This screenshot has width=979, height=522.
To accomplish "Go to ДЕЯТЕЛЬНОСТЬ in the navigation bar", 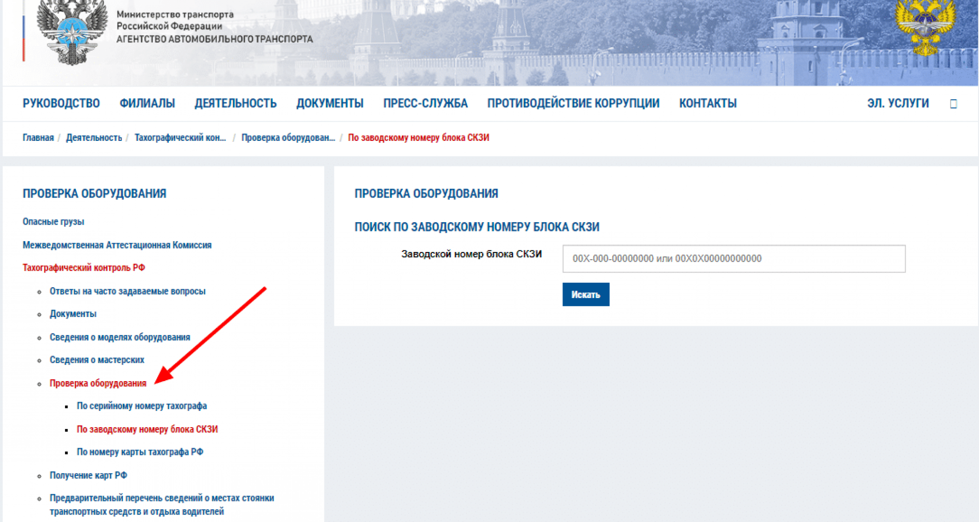I will [x=235, y=104].
